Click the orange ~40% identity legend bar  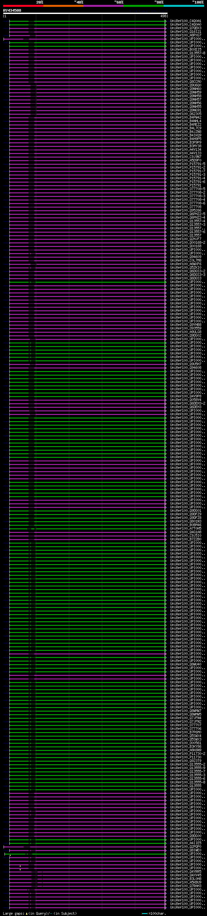coord(63,6)
